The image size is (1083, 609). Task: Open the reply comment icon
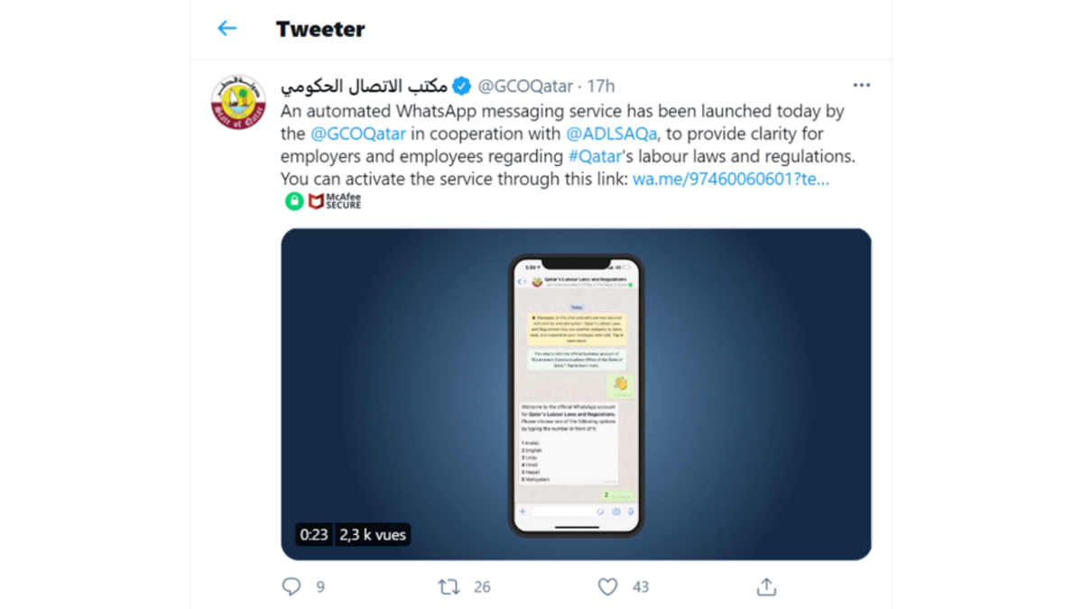[x=292, y=587]
